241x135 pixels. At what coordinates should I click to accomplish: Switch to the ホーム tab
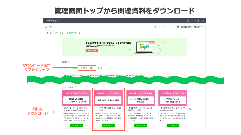coord(49,33)
